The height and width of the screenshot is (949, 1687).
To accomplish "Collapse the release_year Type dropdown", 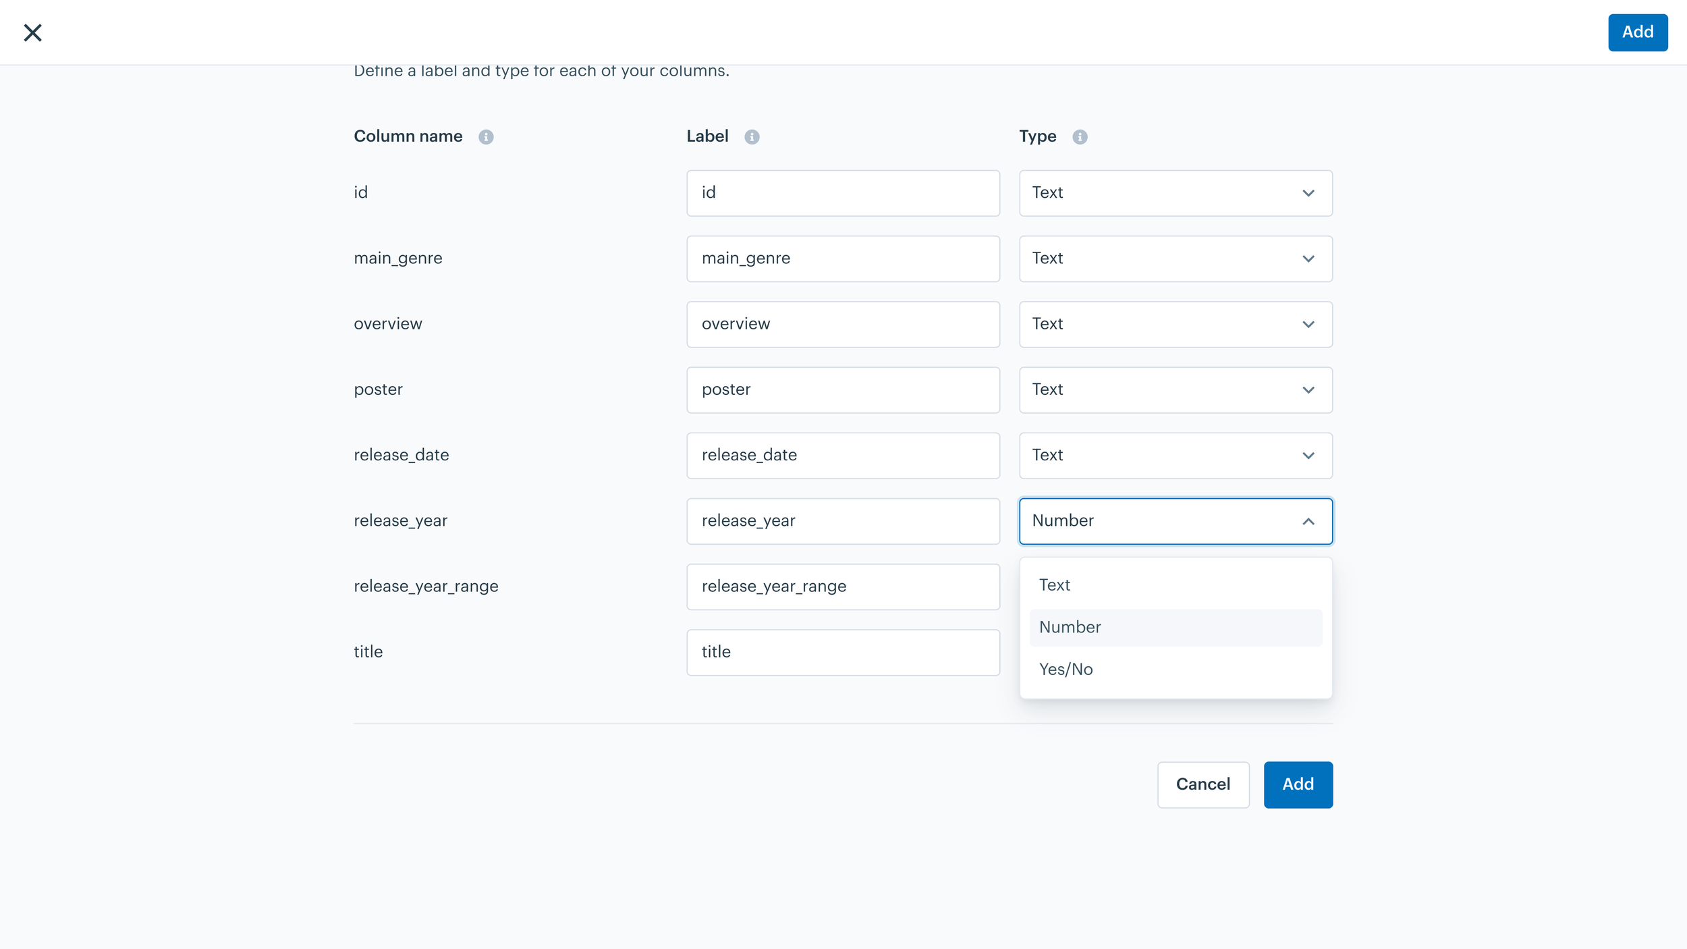I will pos(1176,521).
